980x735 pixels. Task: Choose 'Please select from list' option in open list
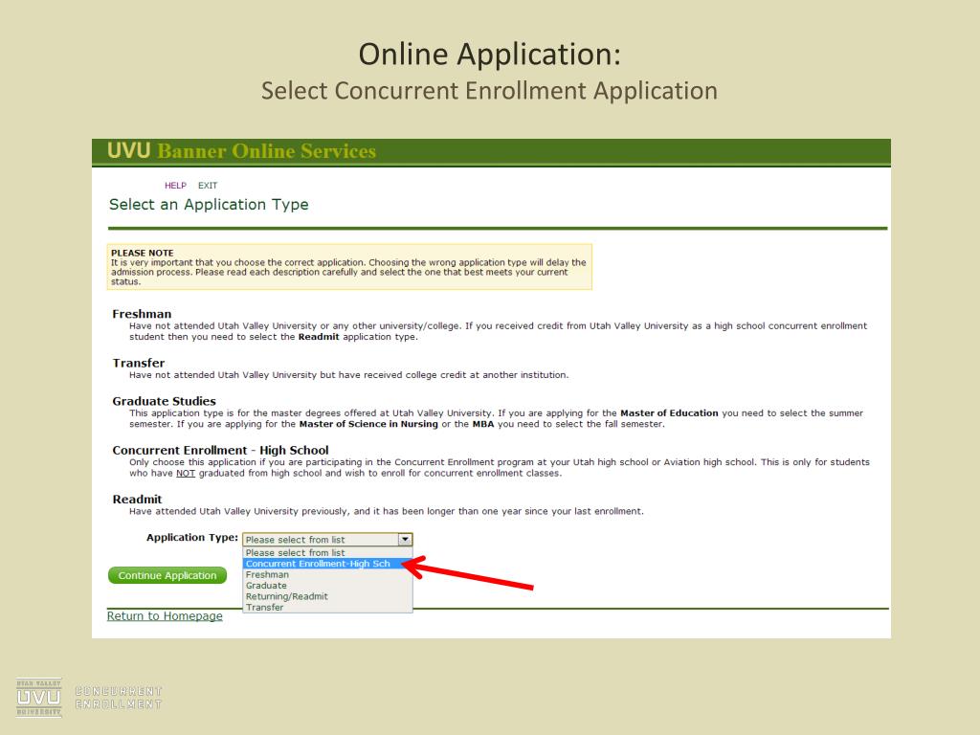pos(327,553)
